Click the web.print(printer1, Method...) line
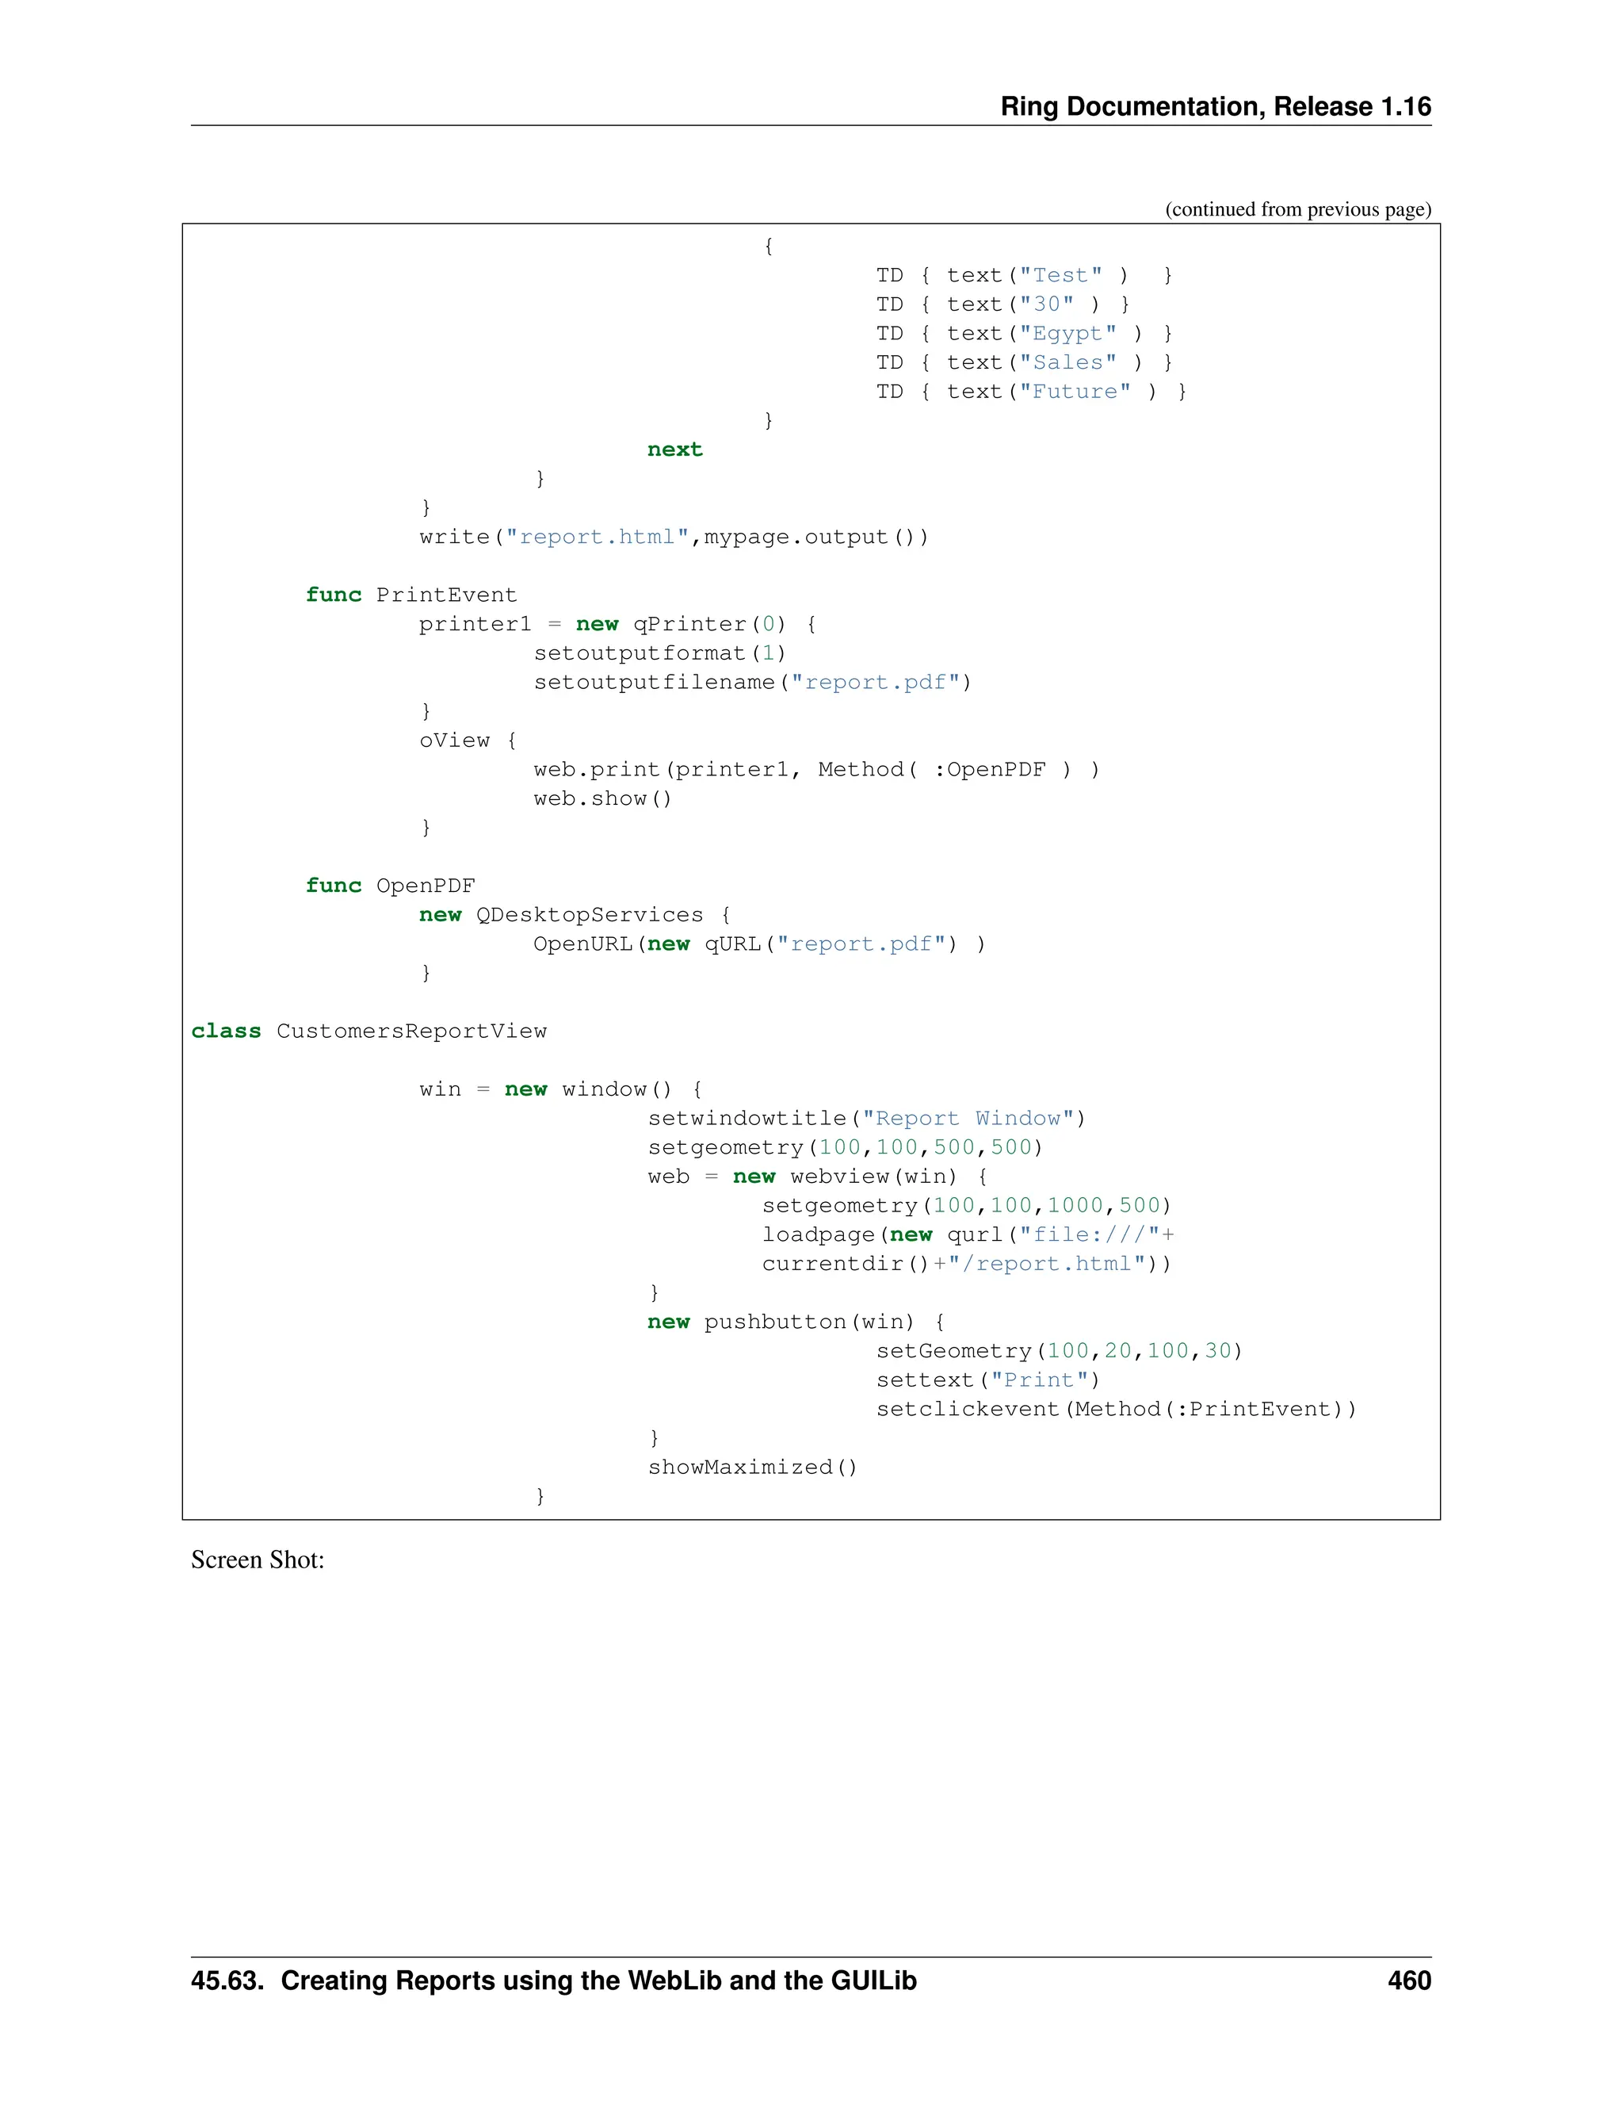The height and width of the screenshot is (2101, 1623). pyautogui.click(x=815, y=770)
